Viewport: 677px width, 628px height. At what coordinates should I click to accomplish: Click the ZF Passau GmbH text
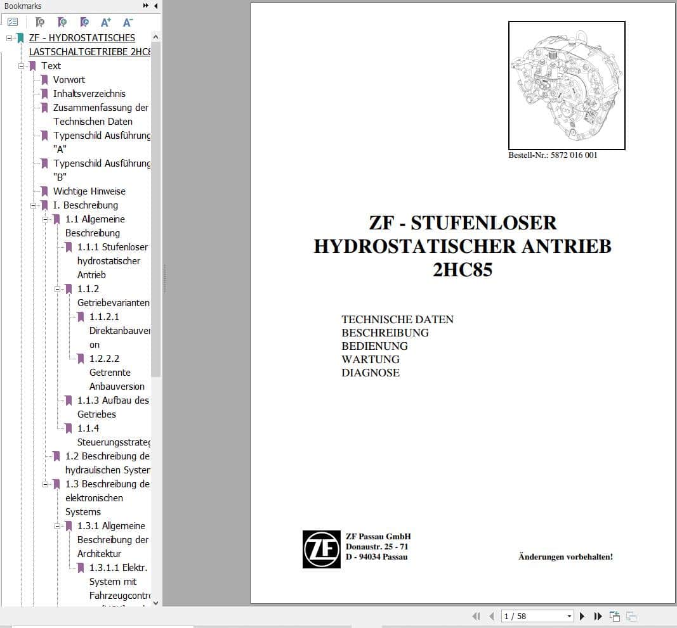tap(378, 537)
